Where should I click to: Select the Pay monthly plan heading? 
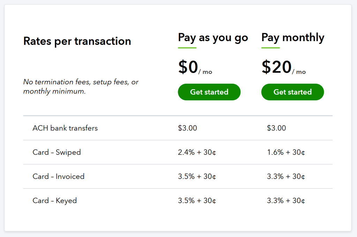(x=293, y=38)
